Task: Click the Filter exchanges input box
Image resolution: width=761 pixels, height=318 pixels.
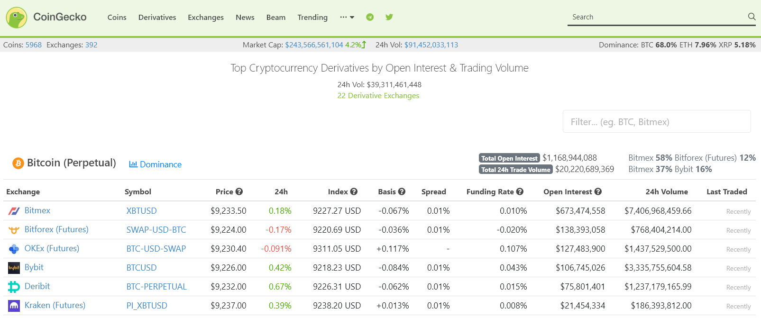Action: 657,122
